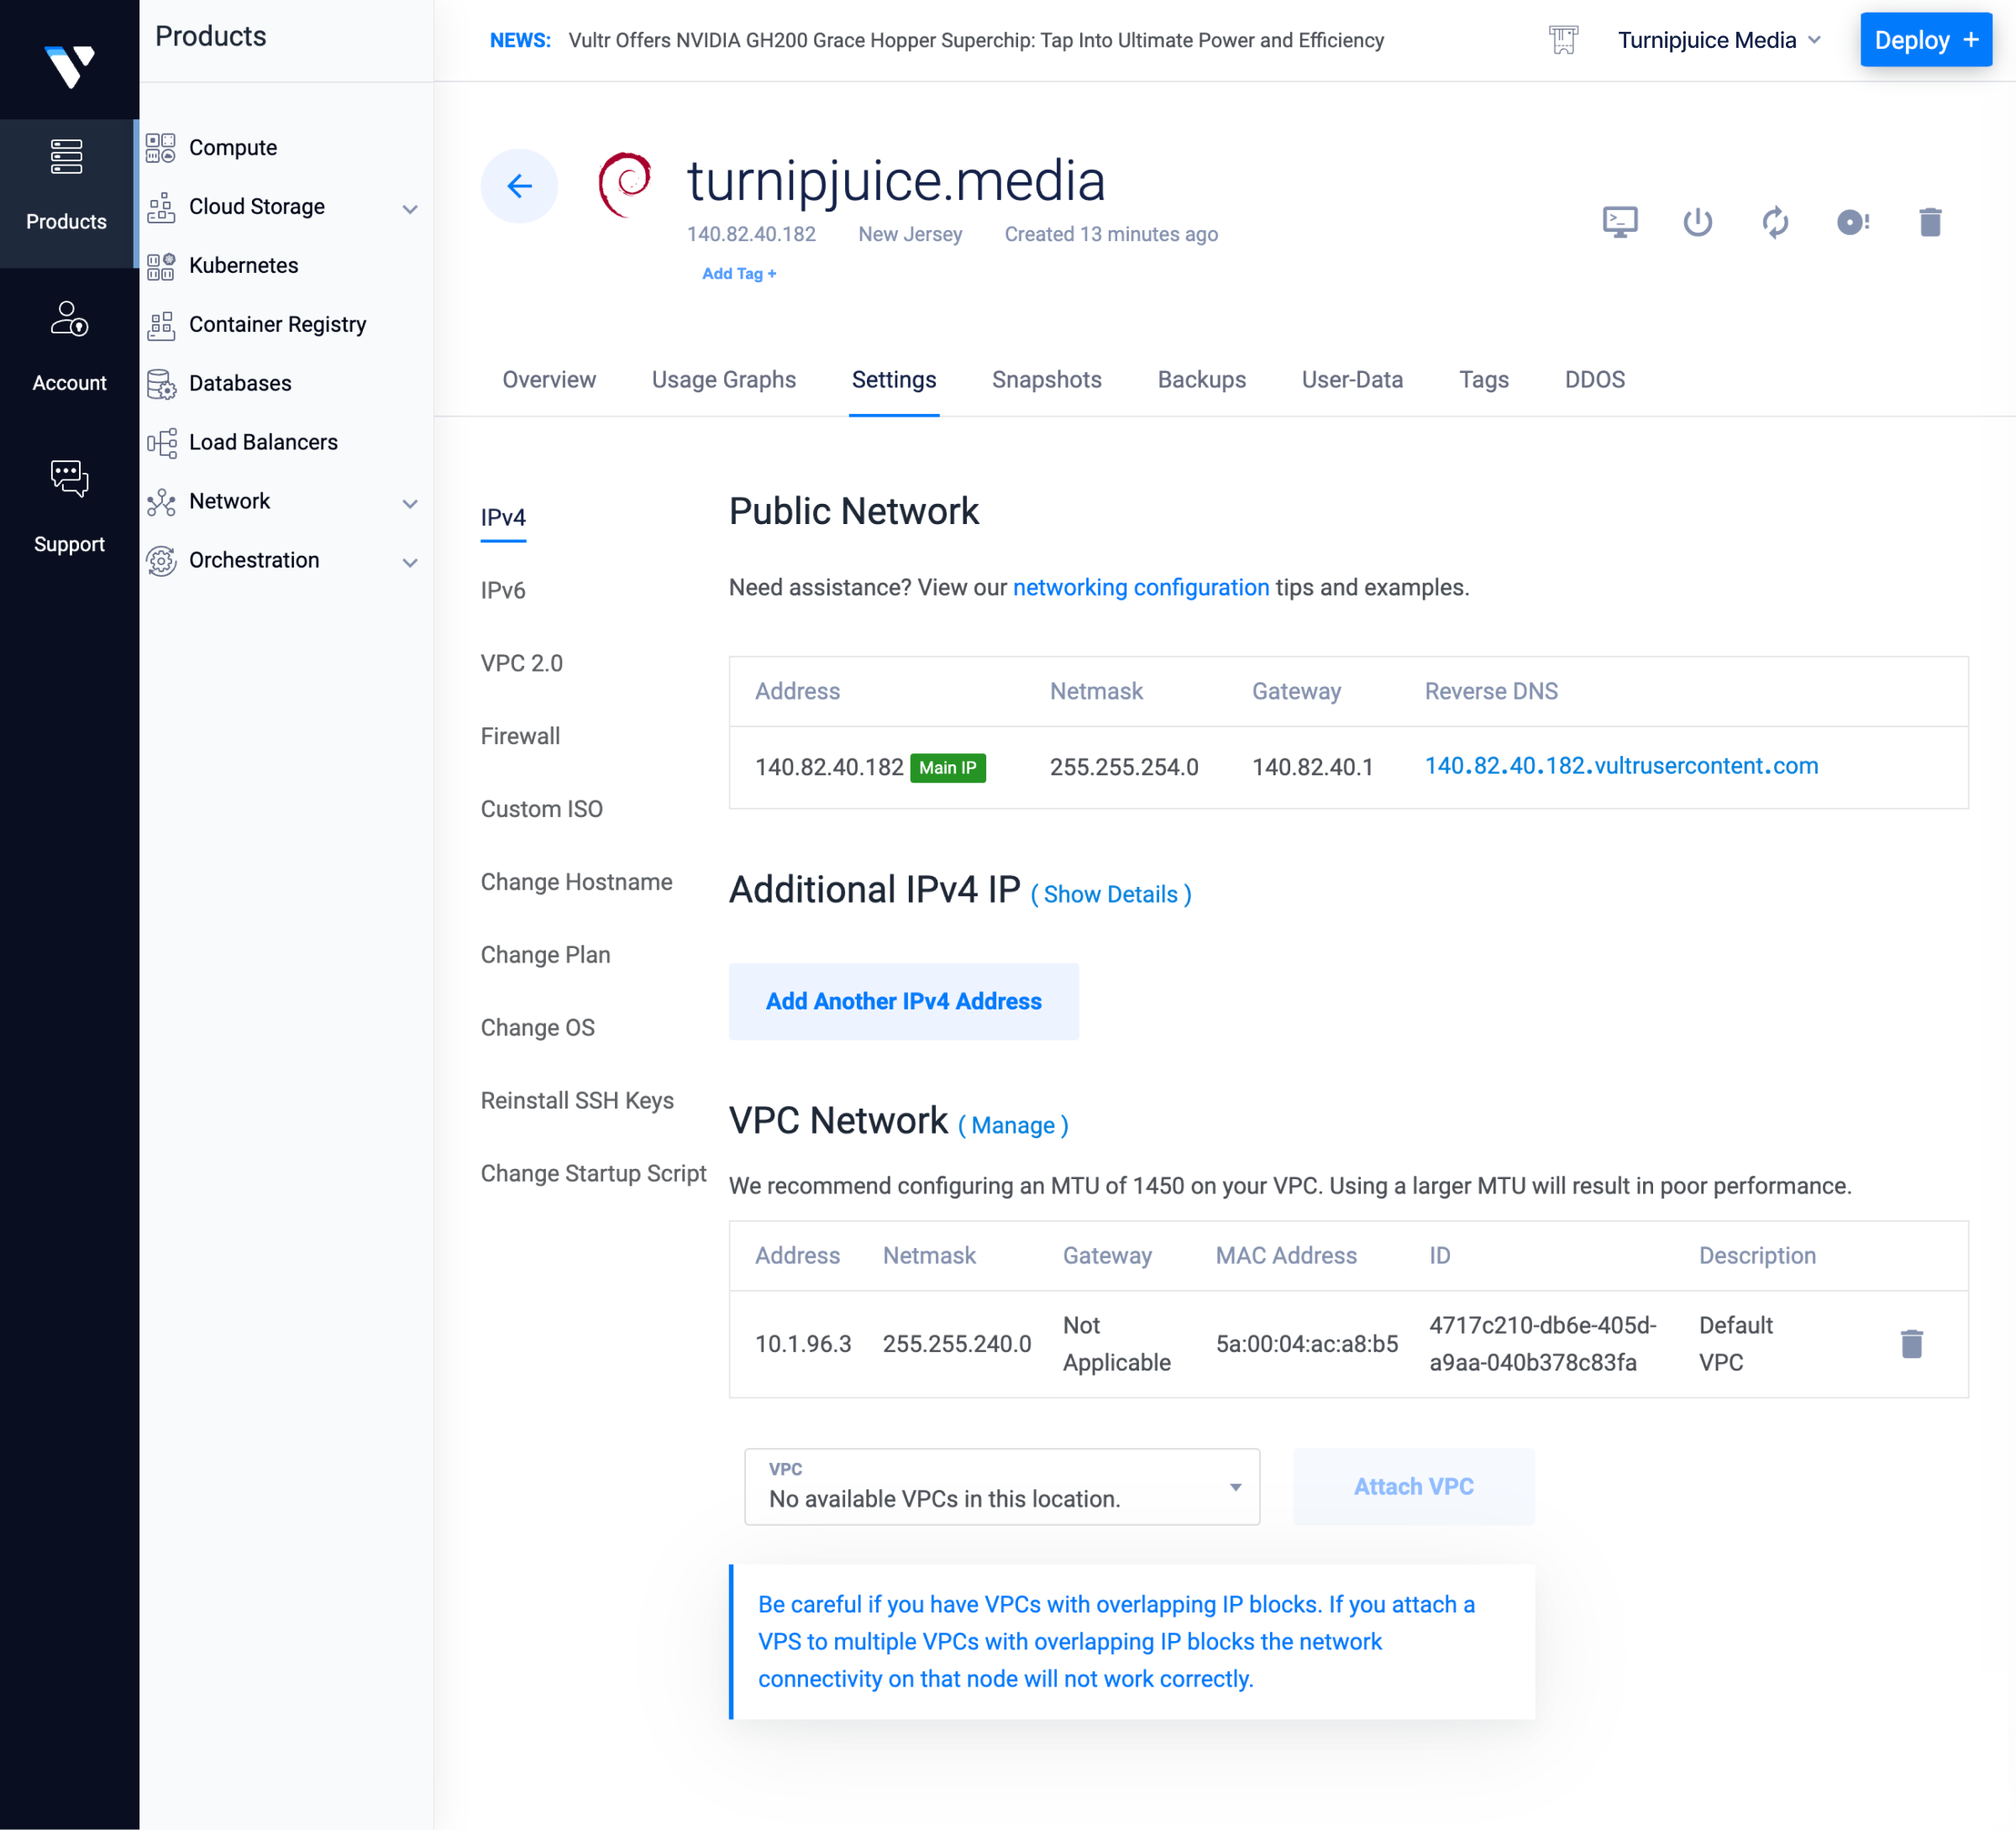Select the Settings tab
The width and height of the screenshot is (2016, 1830).
point(892,380)
